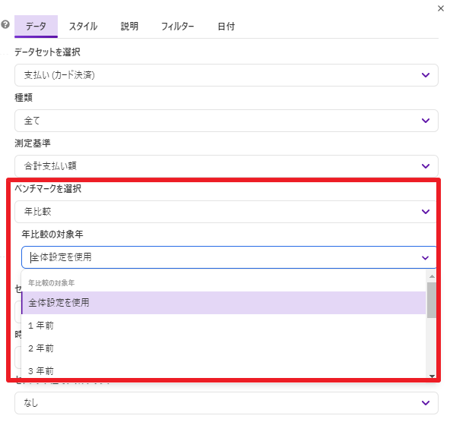The image size is (450, 422).
Task: Select the highlighted 全体設定を使用 option
Action: 223,303
